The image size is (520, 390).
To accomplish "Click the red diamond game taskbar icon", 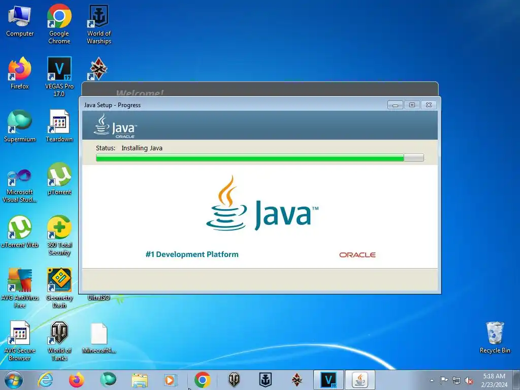I will [297, 380].
